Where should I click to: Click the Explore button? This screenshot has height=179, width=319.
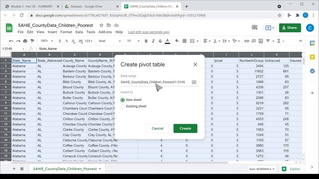pyautogui.click(x=291, y=169)
